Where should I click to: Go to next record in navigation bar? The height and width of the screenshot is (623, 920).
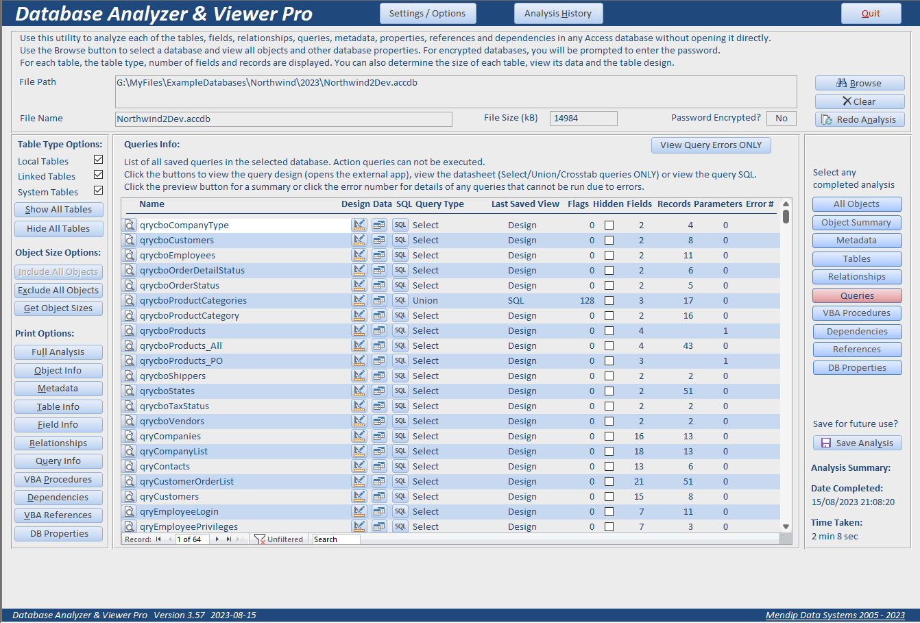click(217, 539)
